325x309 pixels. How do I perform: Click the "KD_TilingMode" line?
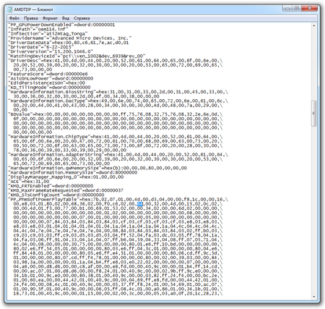pos(49,88)
